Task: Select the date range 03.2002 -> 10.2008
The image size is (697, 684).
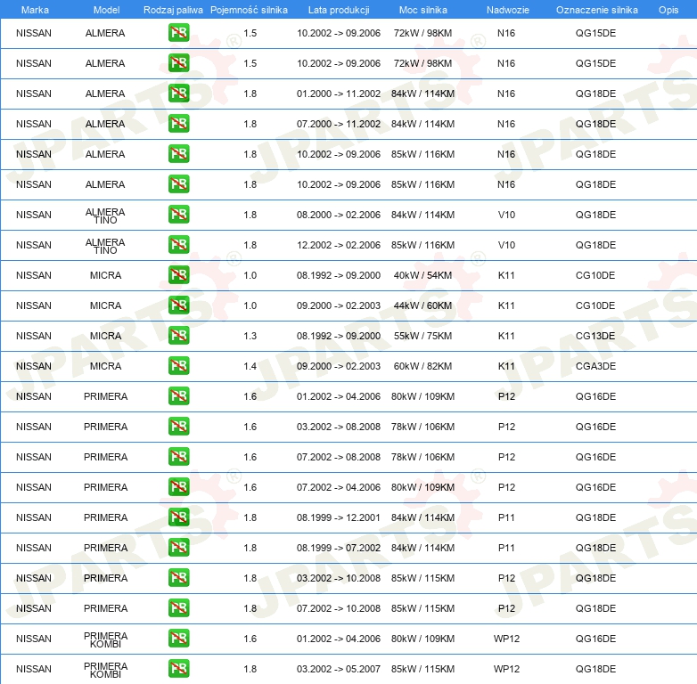Action: point(339,578)
